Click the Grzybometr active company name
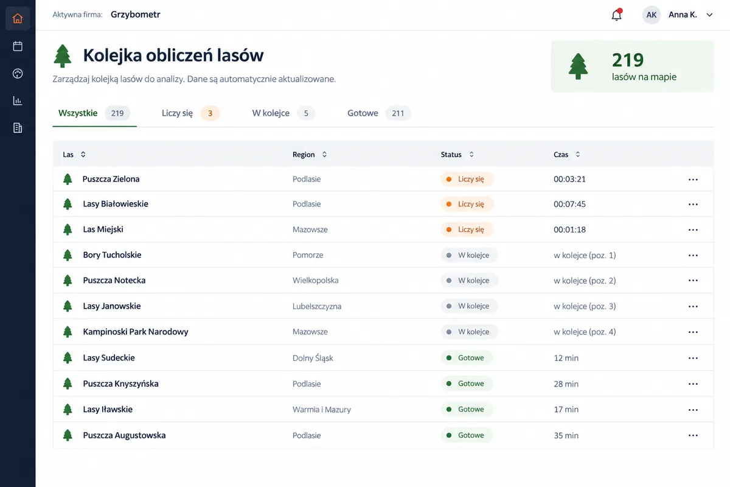730x487 pixels. (136, 15)
